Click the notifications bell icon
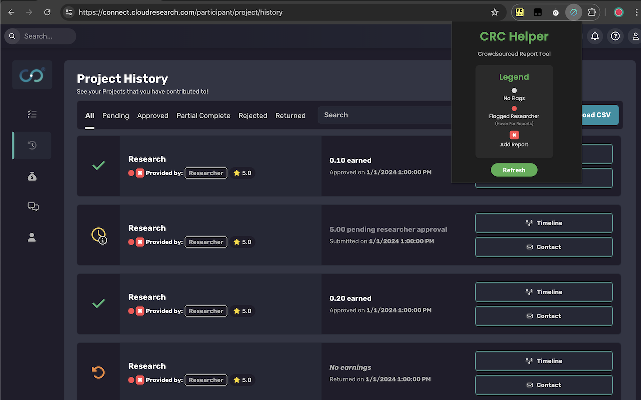 tap(595, 36)
